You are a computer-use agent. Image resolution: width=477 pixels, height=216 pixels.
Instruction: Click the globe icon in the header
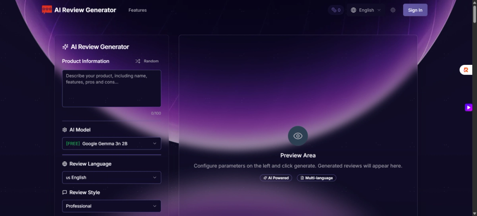point(353,10)
